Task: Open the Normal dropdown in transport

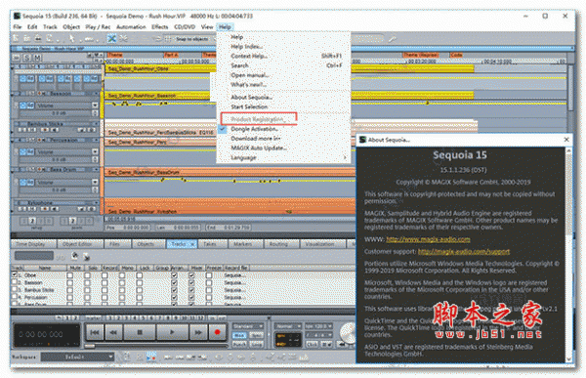Action: 288,326
